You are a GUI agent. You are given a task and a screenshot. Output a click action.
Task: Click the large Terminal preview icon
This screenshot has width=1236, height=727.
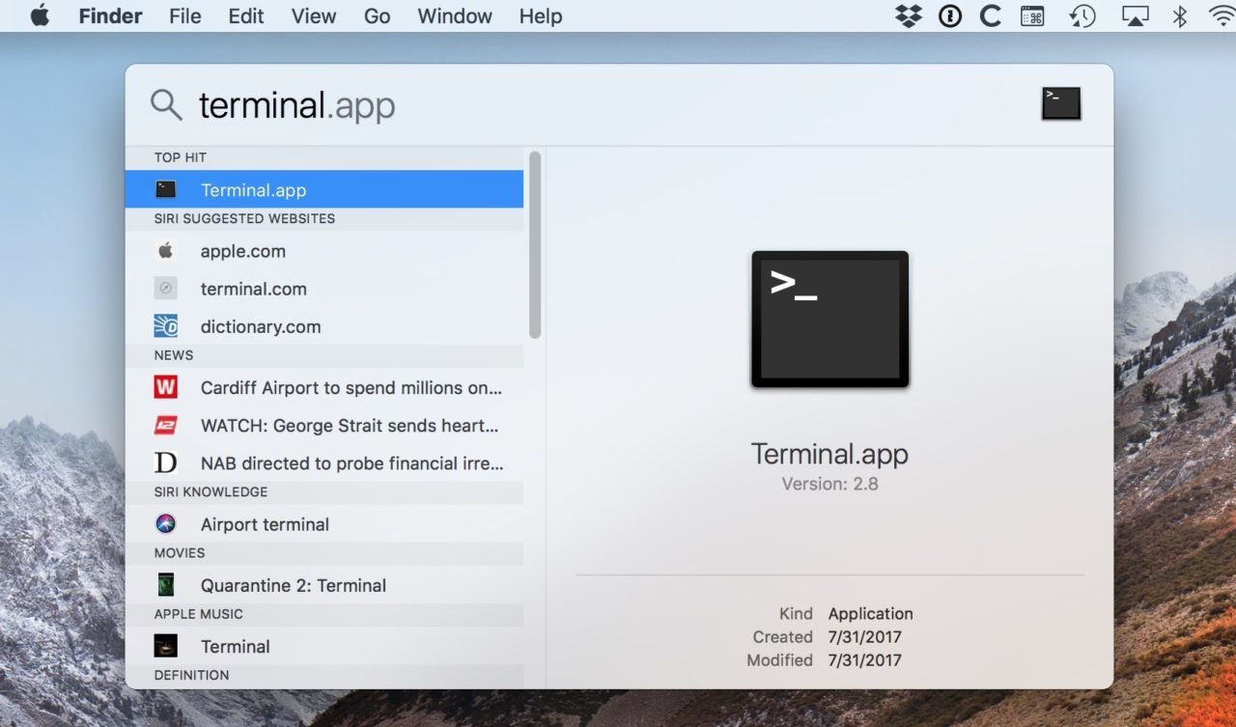[x=830, y=320]
